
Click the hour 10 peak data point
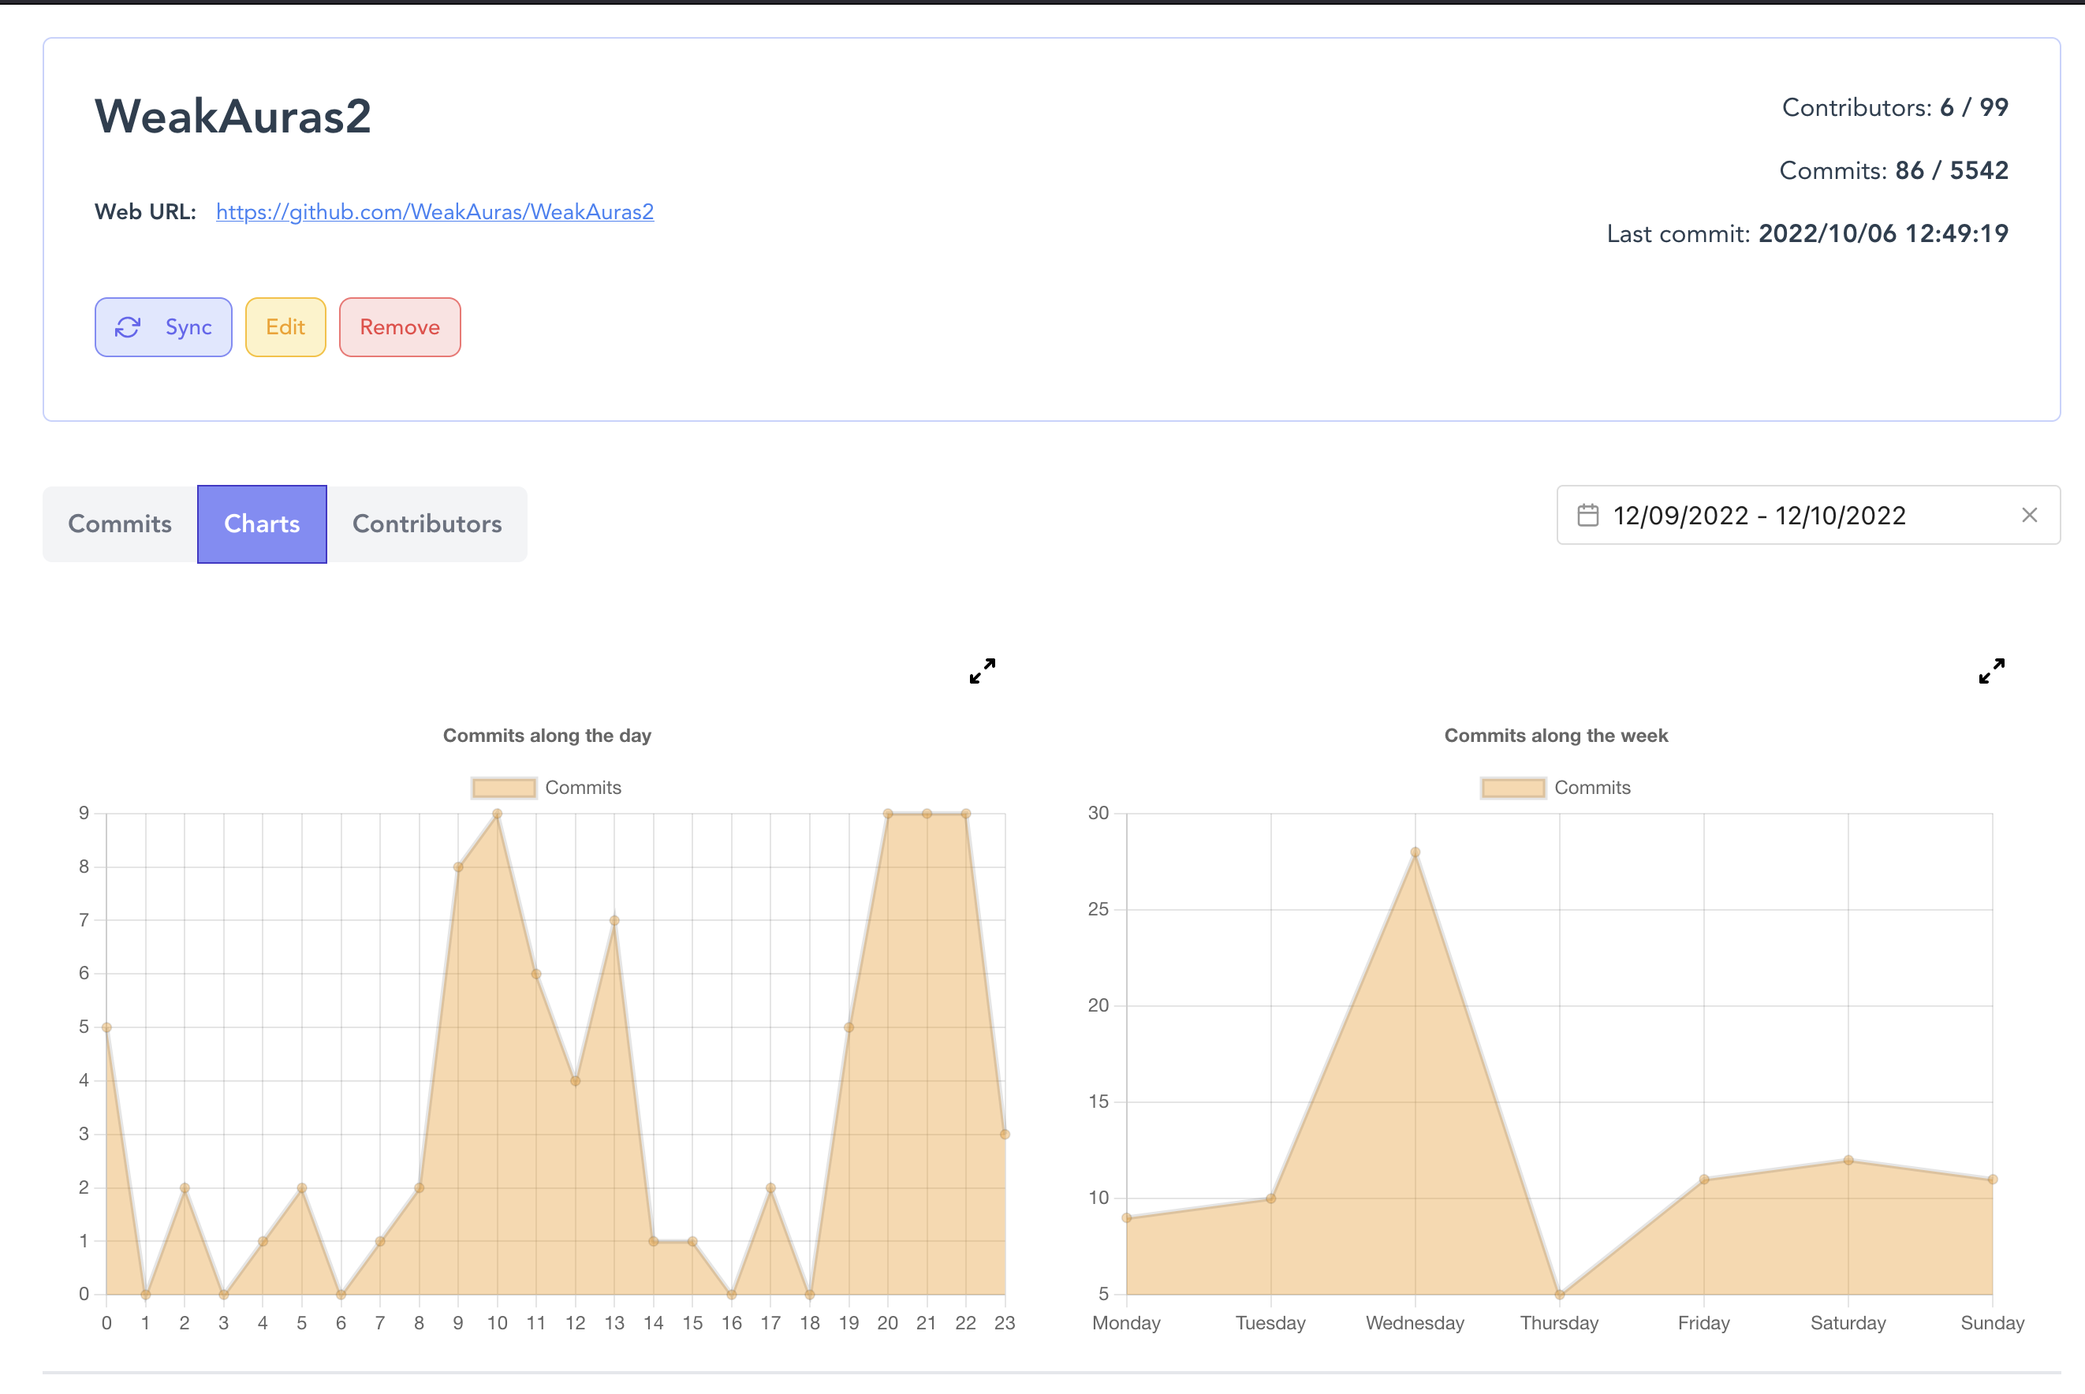[x=497, y=814]
